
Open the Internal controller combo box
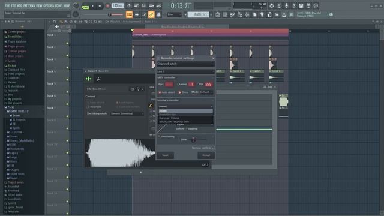[186, 106]
